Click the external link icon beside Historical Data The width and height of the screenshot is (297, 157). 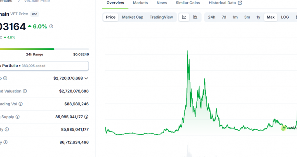[240, 2]
